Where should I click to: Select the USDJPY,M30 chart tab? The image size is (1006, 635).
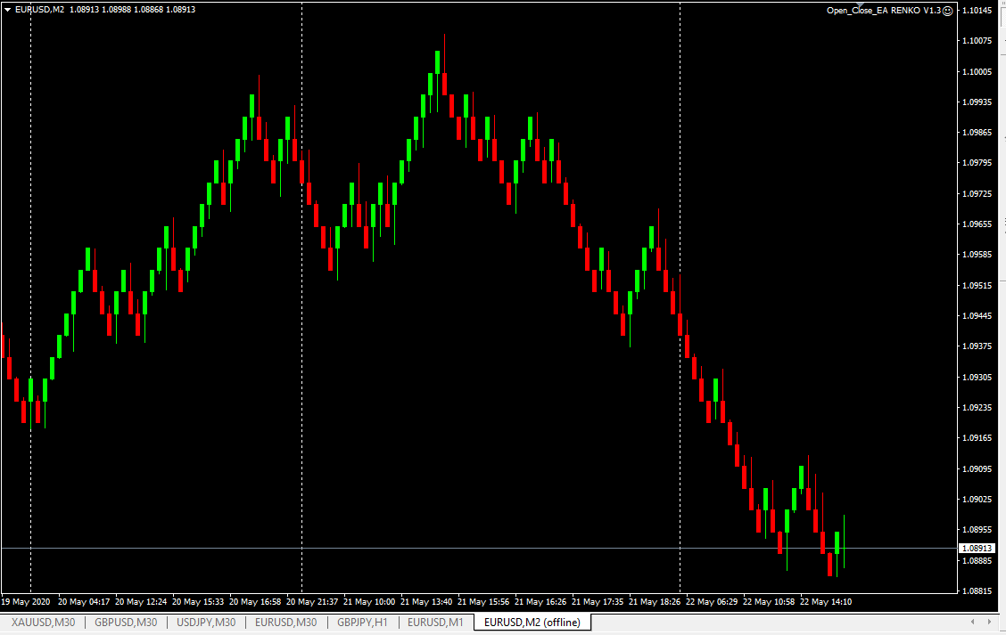pos(206,623)
